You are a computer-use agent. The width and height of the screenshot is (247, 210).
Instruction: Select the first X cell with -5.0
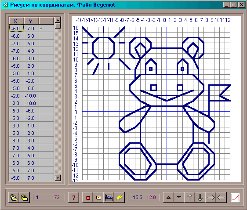16,28
